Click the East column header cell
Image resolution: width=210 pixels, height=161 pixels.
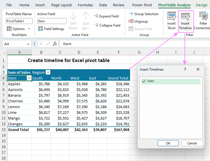click(98, 78)
